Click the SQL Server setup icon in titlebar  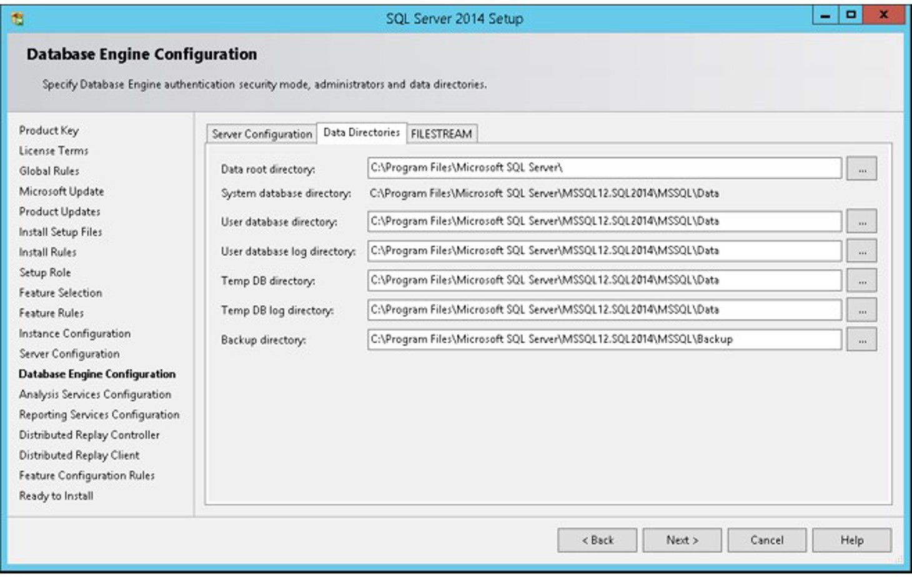click(18, 18)
